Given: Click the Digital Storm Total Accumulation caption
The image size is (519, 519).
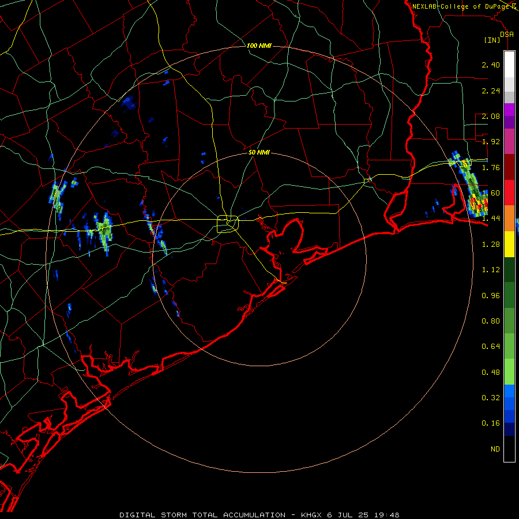Looking at the screenshot, I should pos(259,515).
